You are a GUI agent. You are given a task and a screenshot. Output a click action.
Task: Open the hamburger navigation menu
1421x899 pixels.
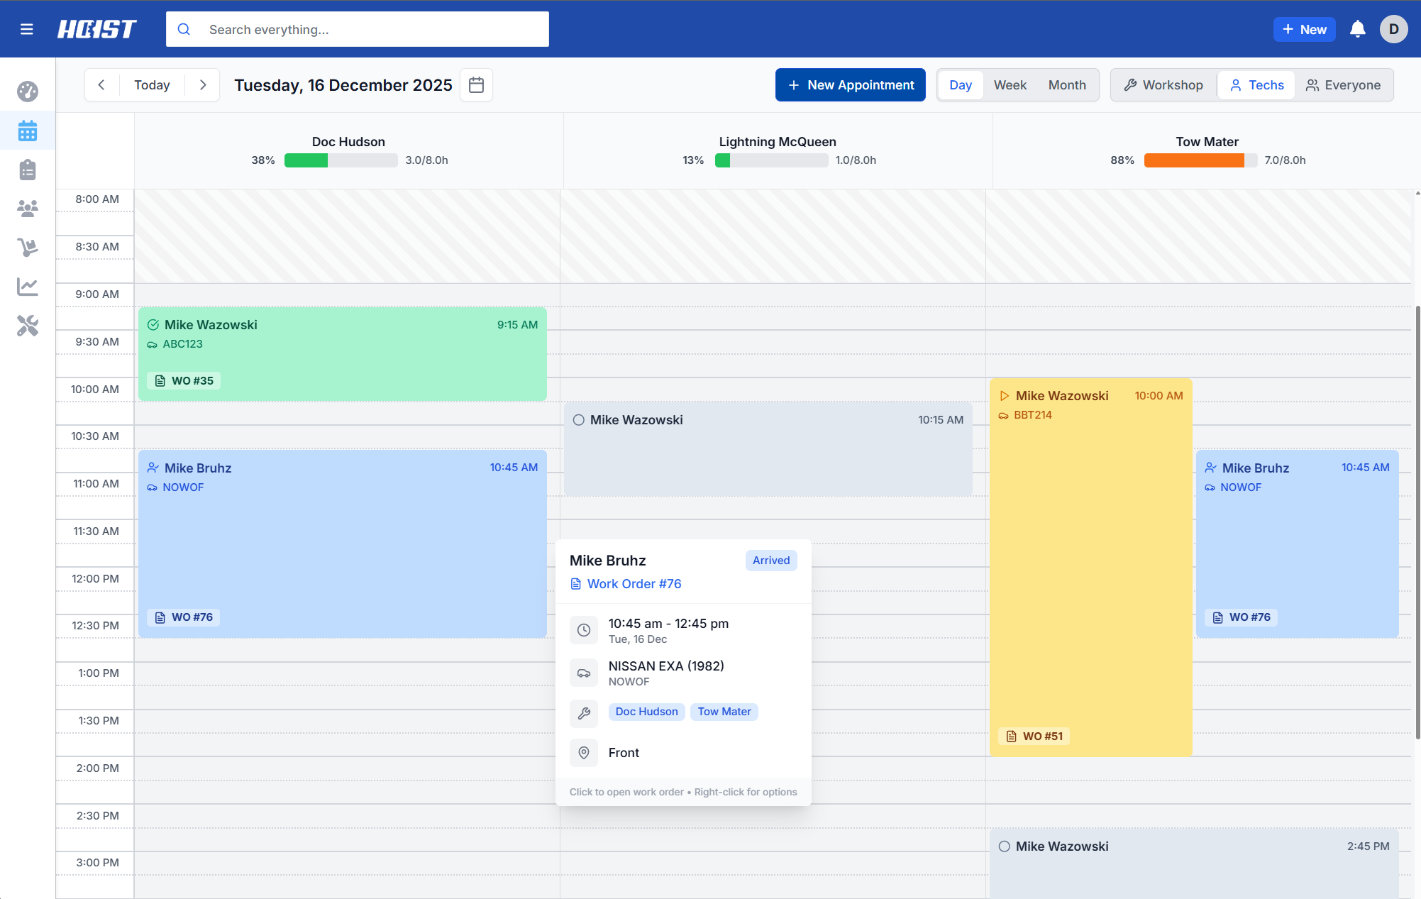point(27,29)
